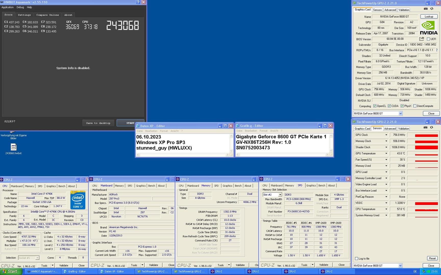Click vertical scrollbar in Grafik-g Editor
Image resolution: width=441 pixels, height=275 pixels.
(x=331, y=143)
